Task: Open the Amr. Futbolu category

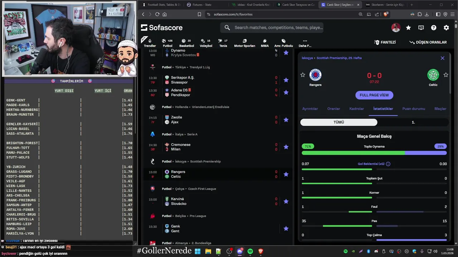Action: pyautogui.click(x=283, y=43)
